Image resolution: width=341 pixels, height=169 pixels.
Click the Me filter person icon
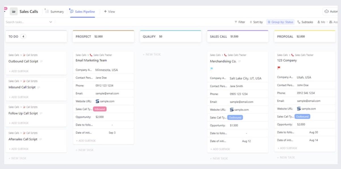tap(319, 22)
